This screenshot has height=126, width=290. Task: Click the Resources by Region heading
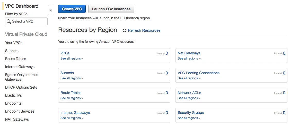click(87, 30)
